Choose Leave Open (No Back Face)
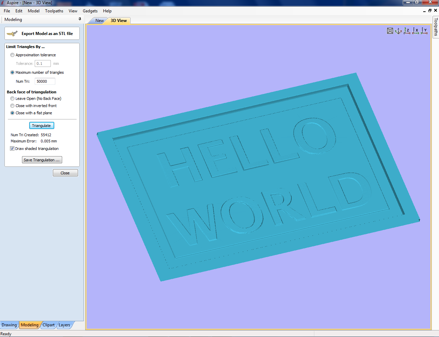 pyautogui.click(x=12, y=98)
